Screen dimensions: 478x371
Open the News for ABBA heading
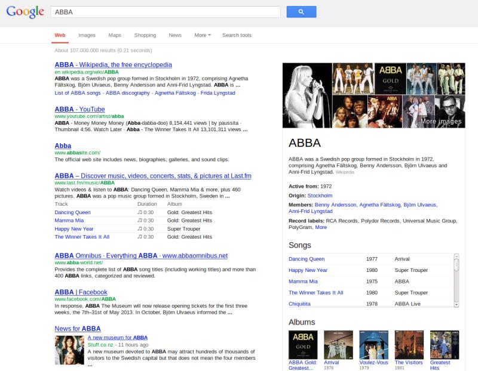(78, 329)
